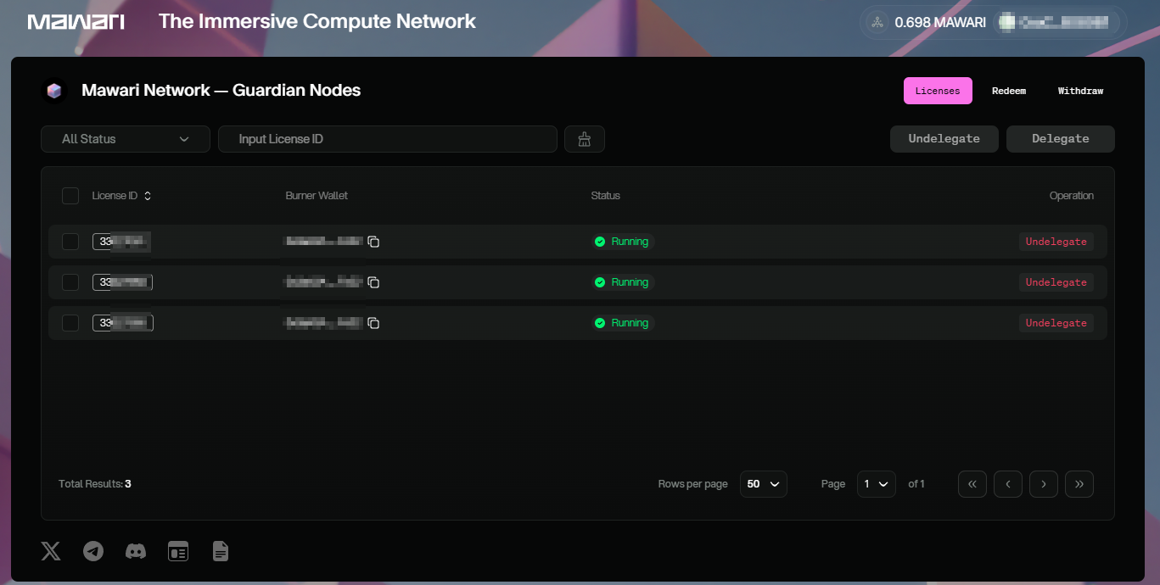Switch to the Withdraw tab
The height and width of the screenshot is (585, 1160).
pyautogui.click(x=1080, y=91)
